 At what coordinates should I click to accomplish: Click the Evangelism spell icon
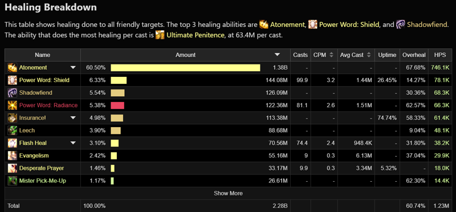tap(12, 156)
